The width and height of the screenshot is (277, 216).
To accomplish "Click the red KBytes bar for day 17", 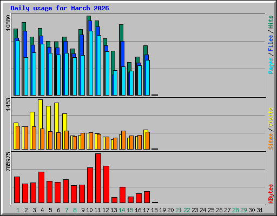I will [147, 197].
